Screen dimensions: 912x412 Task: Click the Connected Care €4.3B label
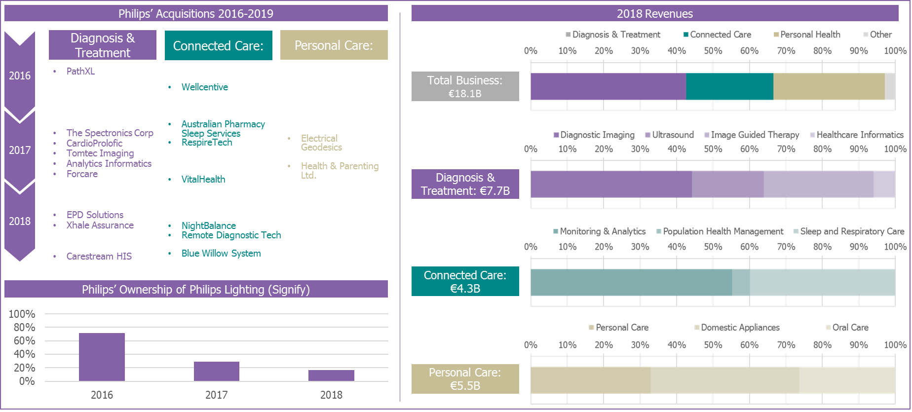point(465,281)
